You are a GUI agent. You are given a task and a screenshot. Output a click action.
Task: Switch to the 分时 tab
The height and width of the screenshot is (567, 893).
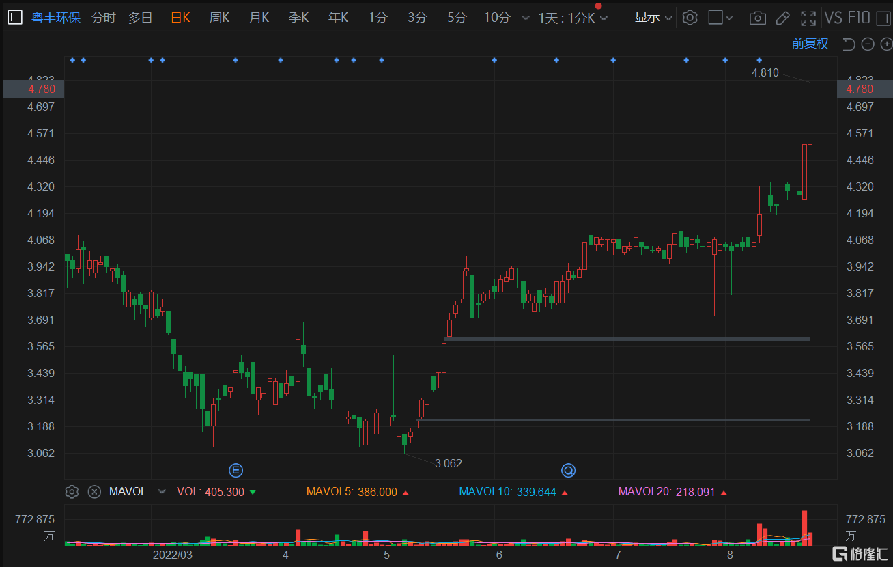103,18
